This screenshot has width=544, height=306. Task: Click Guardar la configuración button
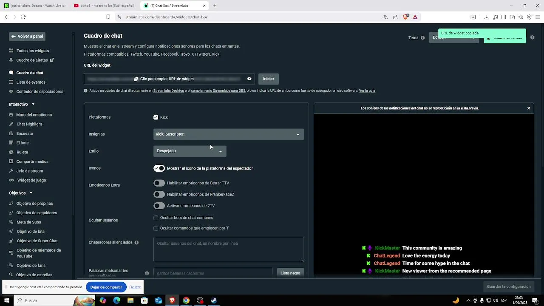[x=509, y=286]
